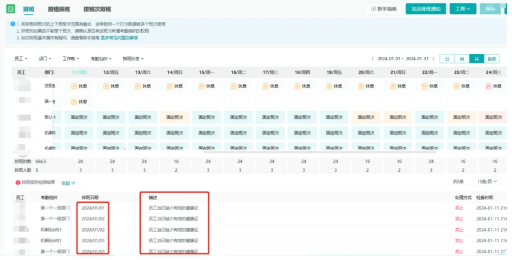Click the red alert icon beside 排班规则检测结果
The height and width of the screenshot is (260, 512).
[18, 183]
